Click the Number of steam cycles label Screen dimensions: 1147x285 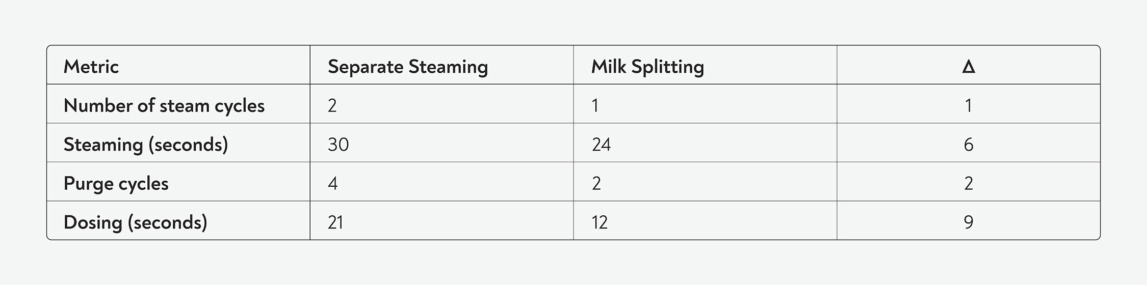(x=164, y=106)
